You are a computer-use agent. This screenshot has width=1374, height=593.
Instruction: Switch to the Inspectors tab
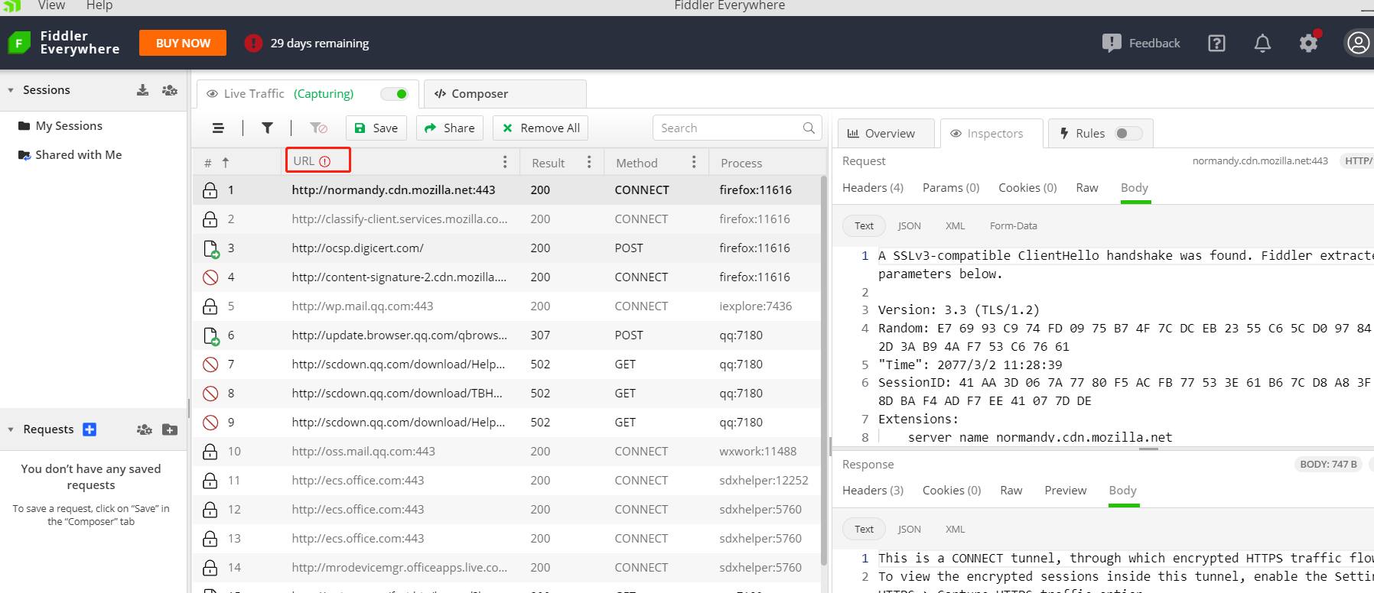[x=991, y=134]
